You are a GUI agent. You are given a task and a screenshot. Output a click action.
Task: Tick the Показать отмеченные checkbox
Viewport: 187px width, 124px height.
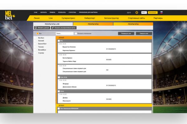click(x=76, y=33)
